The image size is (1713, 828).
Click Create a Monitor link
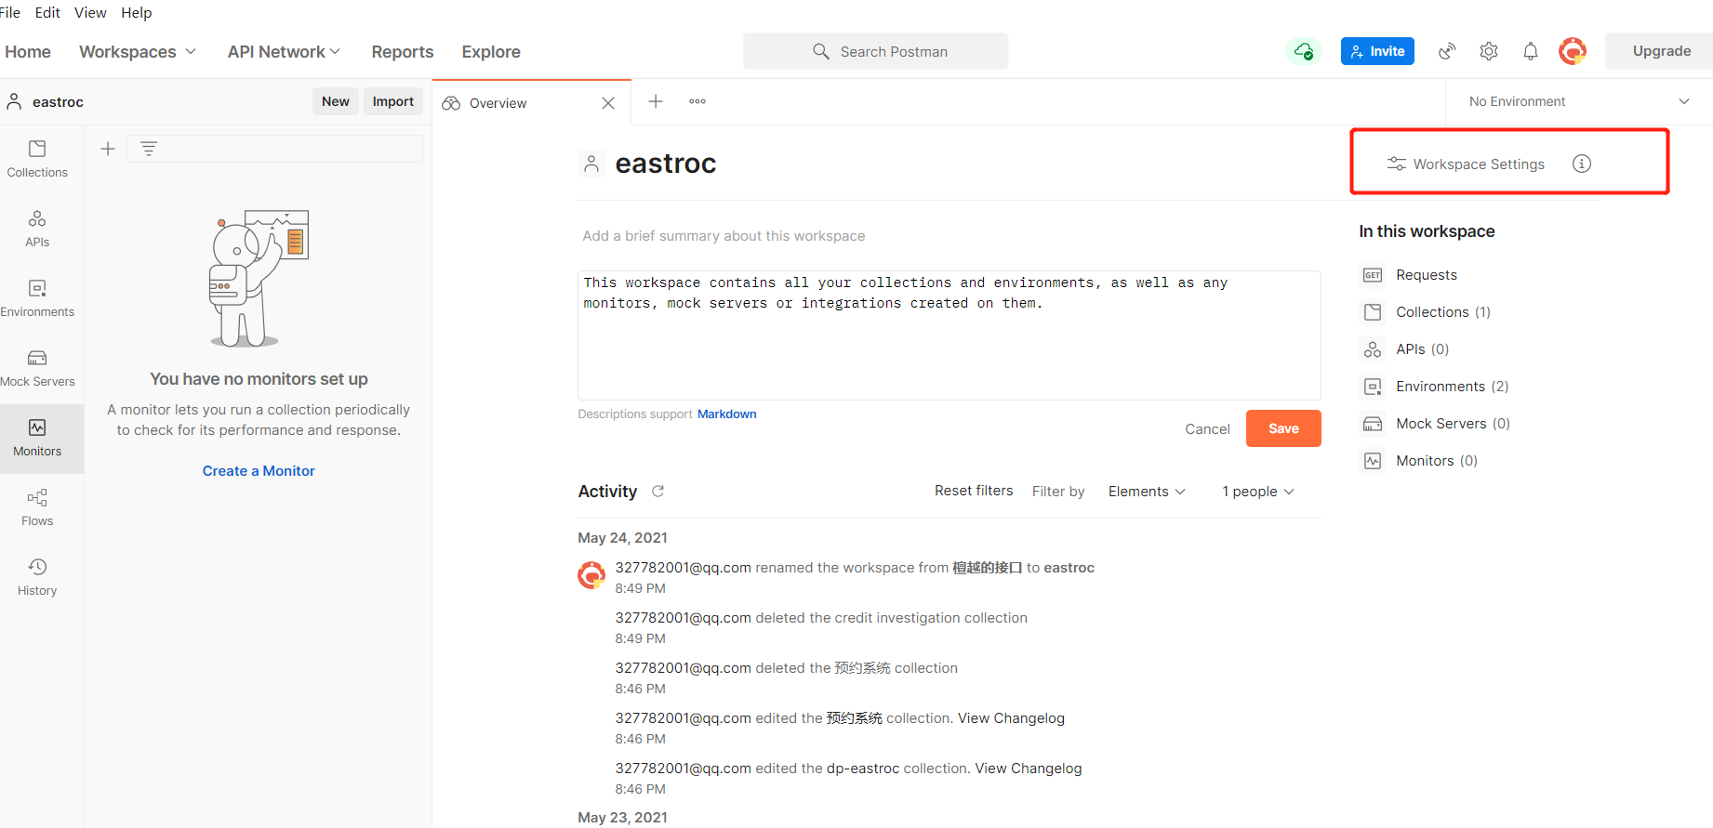[259, 471]
